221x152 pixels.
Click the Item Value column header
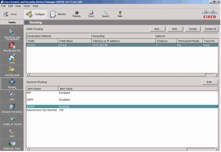click(x=138, y=89)
